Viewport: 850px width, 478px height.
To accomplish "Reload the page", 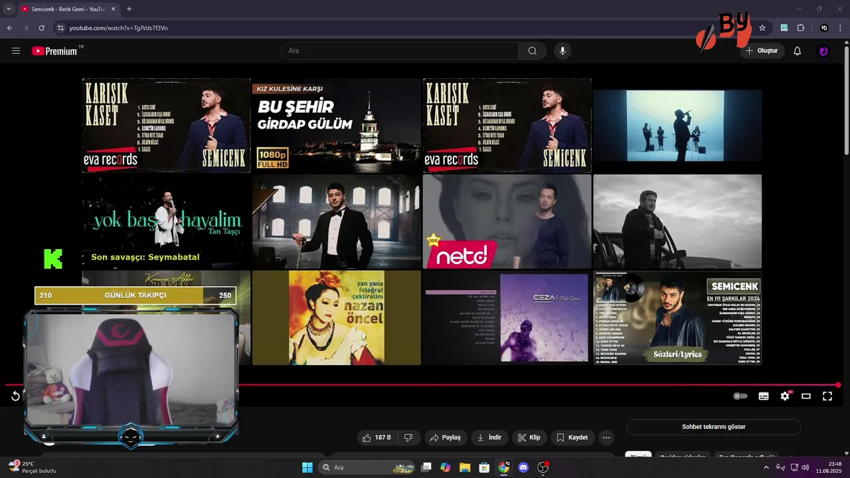I will pyautogui.click(x=42, y=28).
